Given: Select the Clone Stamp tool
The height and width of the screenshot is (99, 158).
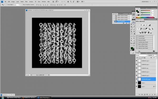Looking at the screenshot, I should (131, 31).
